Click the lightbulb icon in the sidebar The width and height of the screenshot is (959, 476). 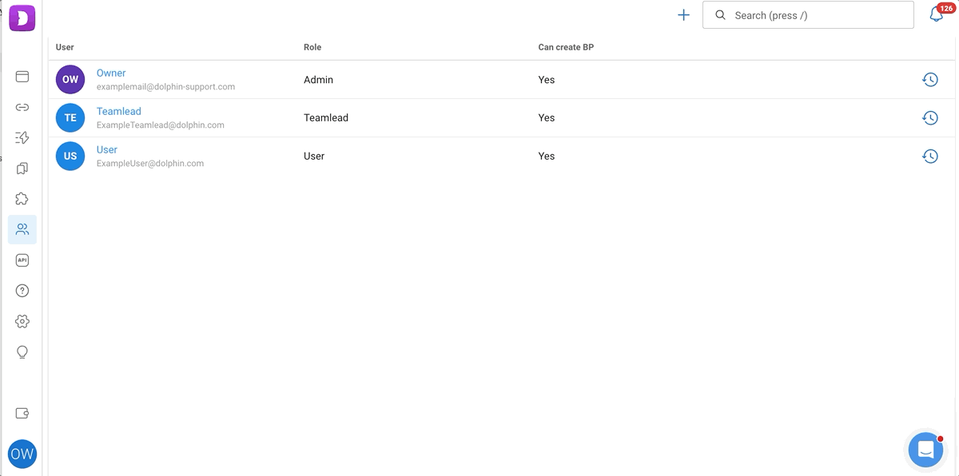[22, 352]
